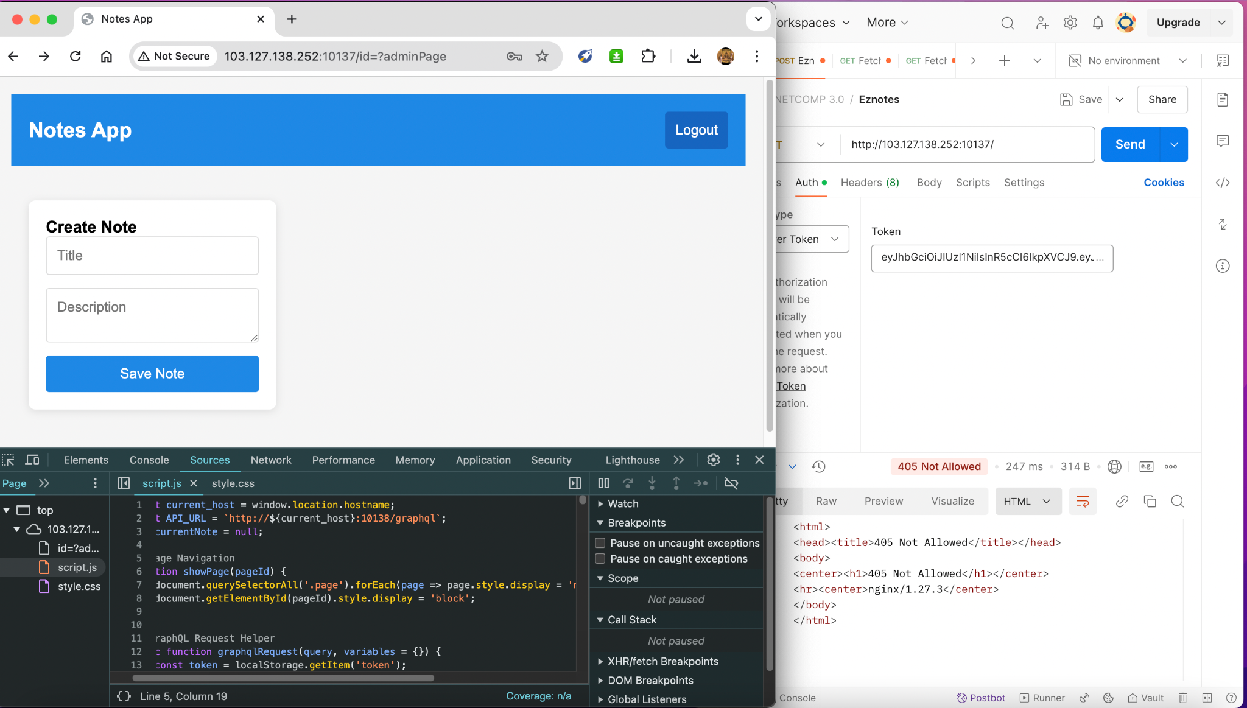The image size is (1247, 708).
Task: Open the DevTools settings gear
Action: (x=713, y=460)
